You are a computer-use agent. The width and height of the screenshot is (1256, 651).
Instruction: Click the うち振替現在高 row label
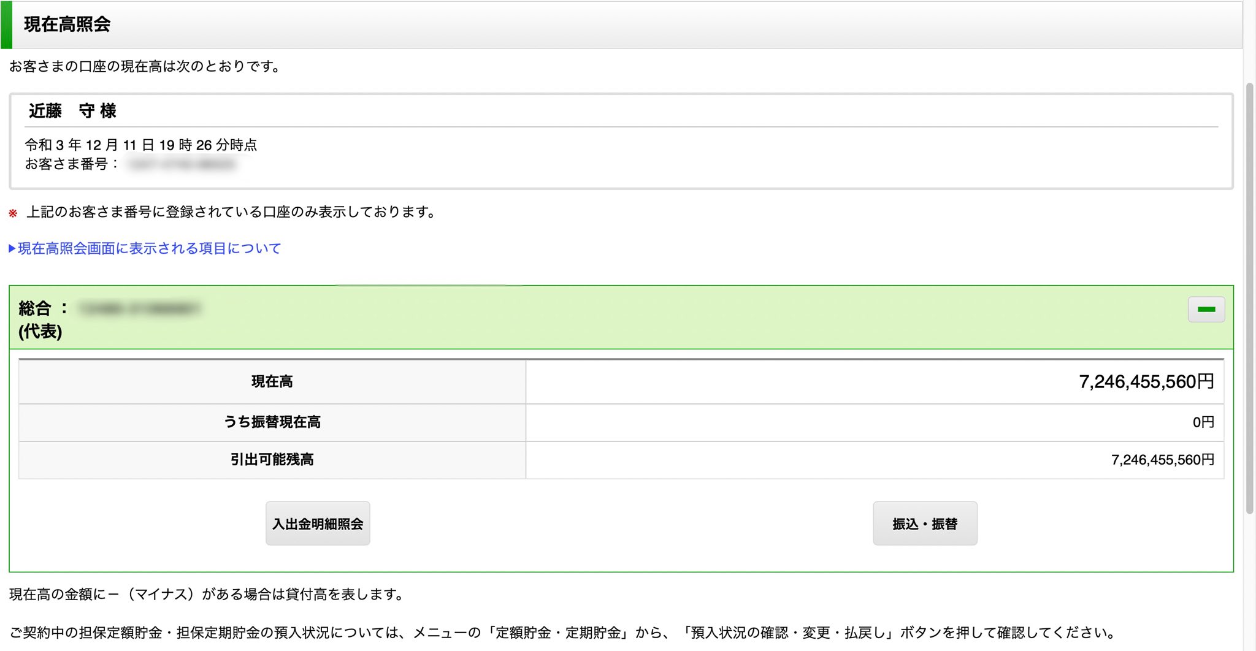pyautogui.click(x=272, y=422)
